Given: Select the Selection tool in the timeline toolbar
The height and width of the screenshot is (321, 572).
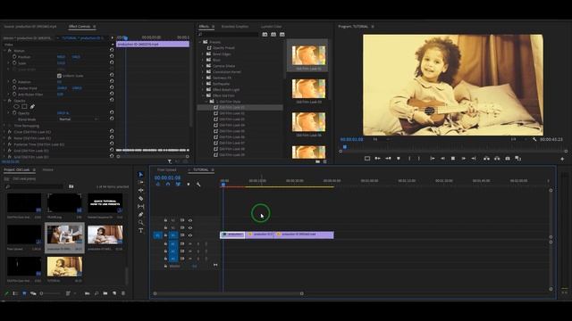Looking at the screenshot, I should point(141,175).
